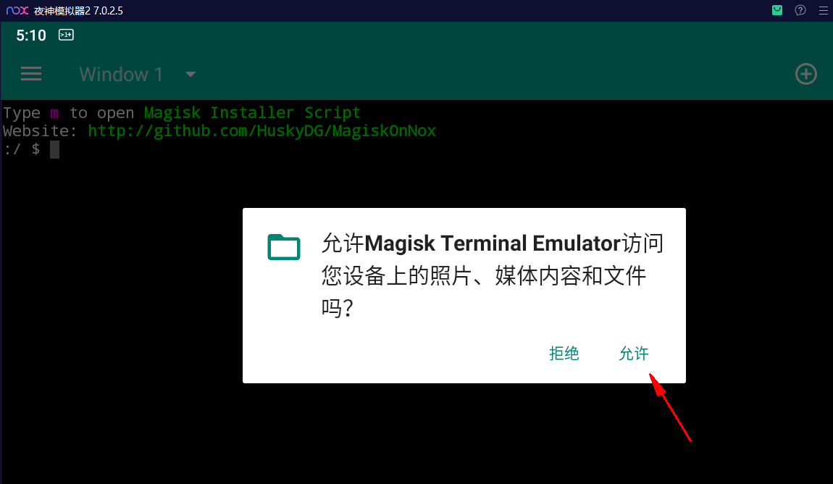Select the Window 1 title label
The image size is (833, 484).
121,75
